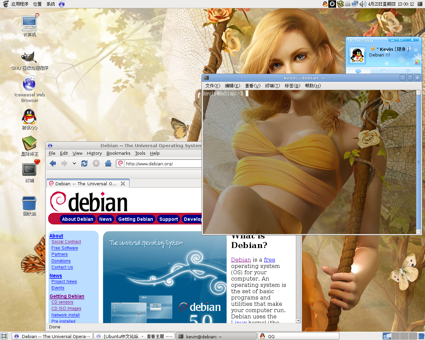Open the Free Software link
This screenshot has height=340, width=425.
[65, 248]
